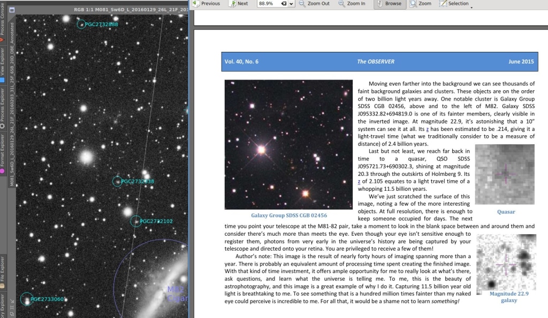The width and height of the screenshot is (548, 318).
Task: Click The OBSERVER header title
Action: click(x=376, y=61)
